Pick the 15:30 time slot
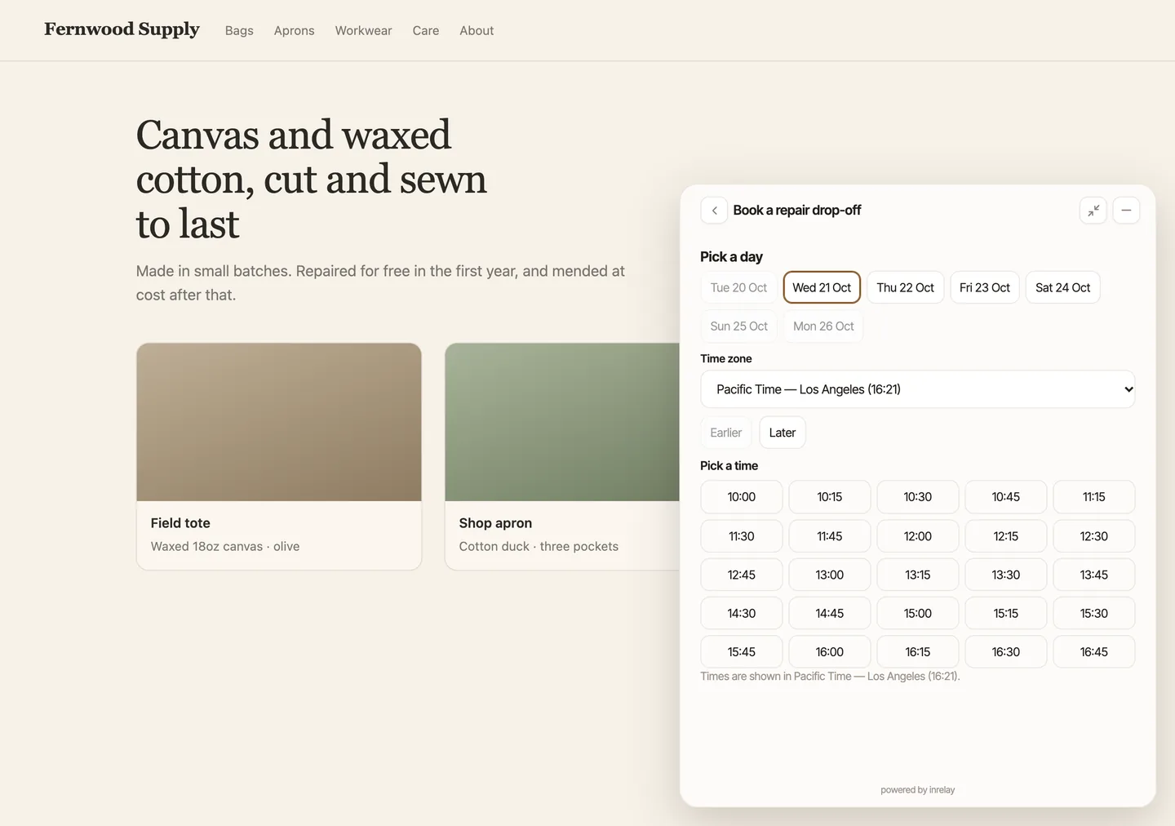Viewport: 1175px width, 826px height. (1094, 613)
